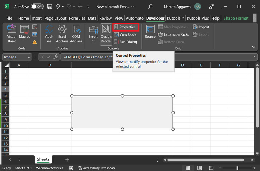This screenshot has height=171, width=260.
Task: Add a new sheet with plus icon
Action: tap(67, 160)
